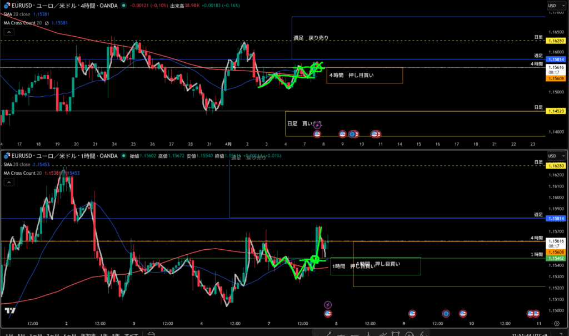This screenshot has width=569, height=336.
Task: Click the purple lightning icon in upper chart
Action: (317, 126)
